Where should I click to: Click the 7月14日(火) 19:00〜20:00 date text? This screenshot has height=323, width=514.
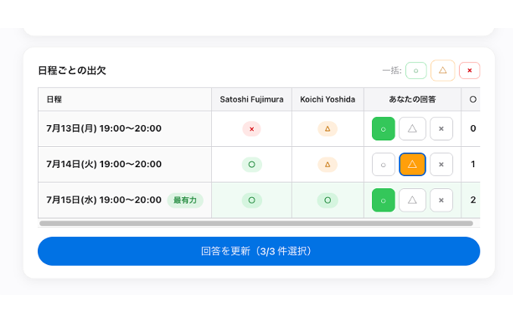click(103, 164)
